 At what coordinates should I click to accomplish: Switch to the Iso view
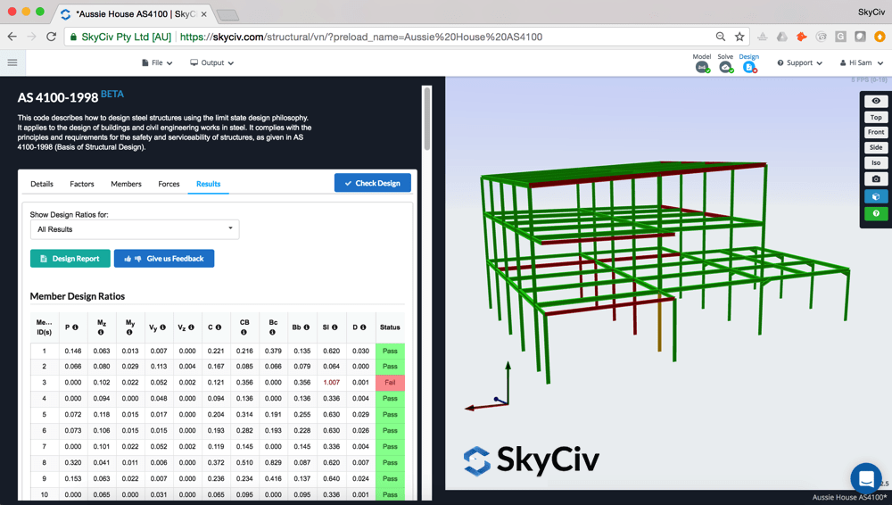(x=876, y=163)
